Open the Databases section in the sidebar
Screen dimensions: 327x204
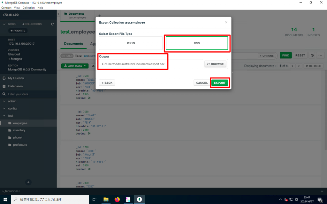coord(16,86)
